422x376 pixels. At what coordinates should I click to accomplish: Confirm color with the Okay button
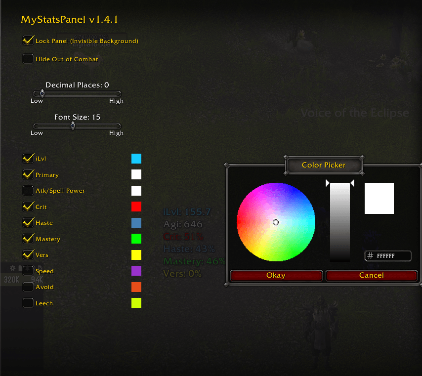pos(276,275)
